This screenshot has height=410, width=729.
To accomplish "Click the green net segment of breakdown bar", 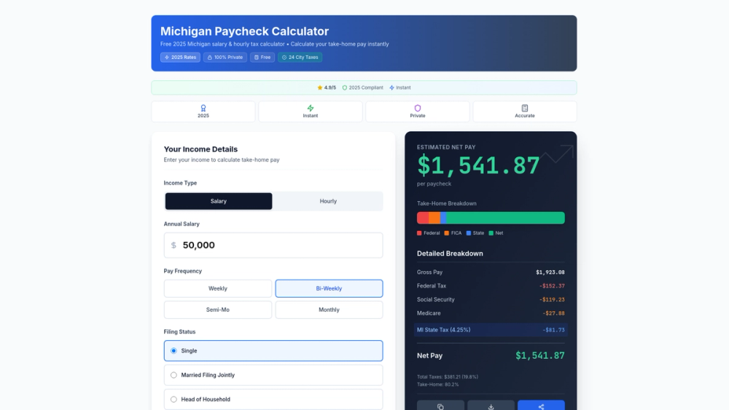I will pos(505,218).
